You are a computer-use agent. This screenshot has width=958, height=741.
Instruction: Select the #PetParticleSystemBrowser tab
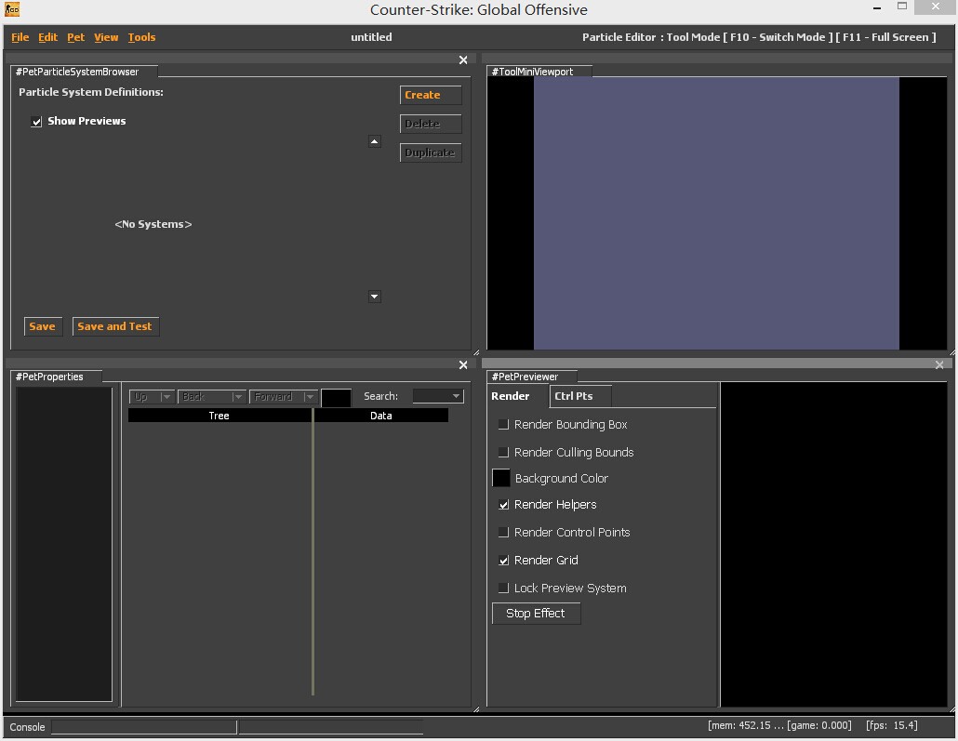[84, 72]
